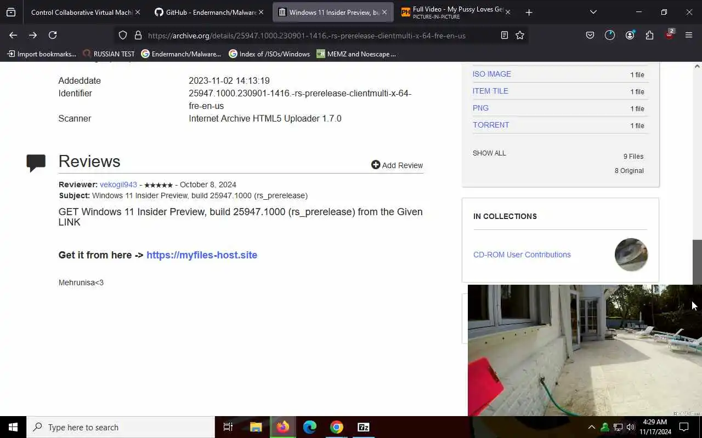Open Firefox View tab list icon
Image resolution: width=702 pixels, height=438 pixels.
pyautogui.click(x=11, y=12)
